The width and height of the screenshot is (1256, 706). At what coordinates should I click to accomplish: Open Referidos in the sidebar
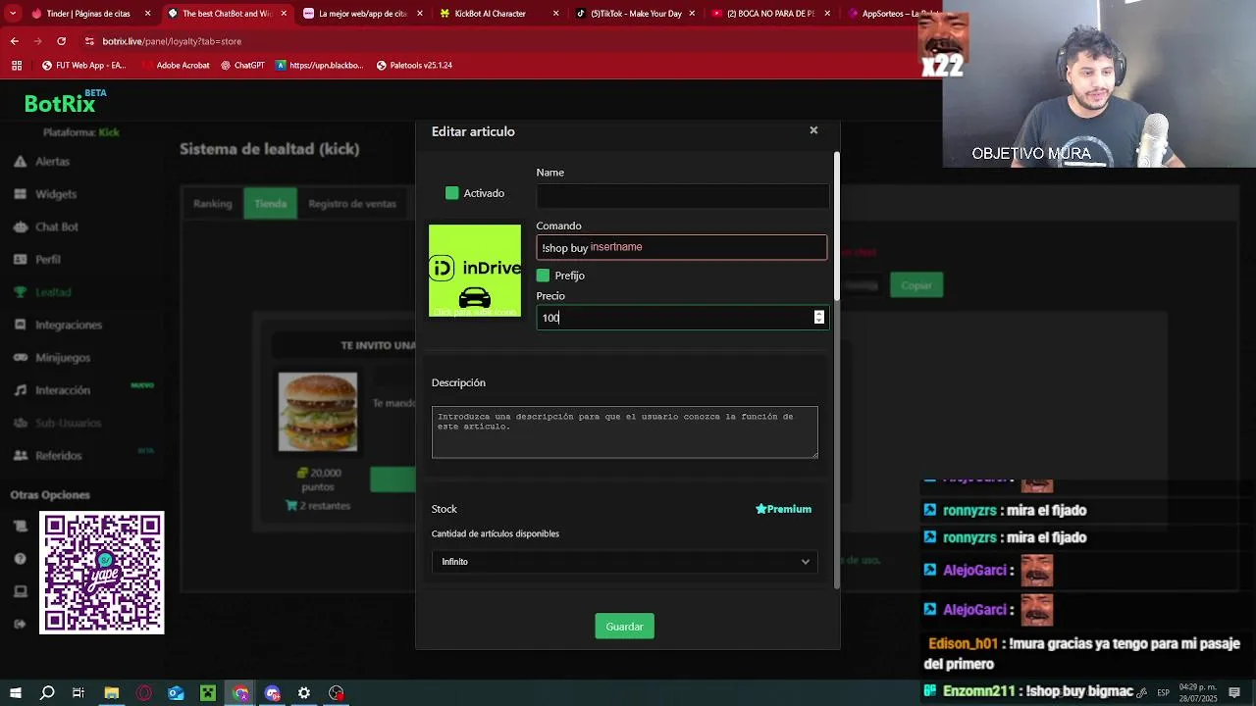pyautogui.click(x=59, y=456)
